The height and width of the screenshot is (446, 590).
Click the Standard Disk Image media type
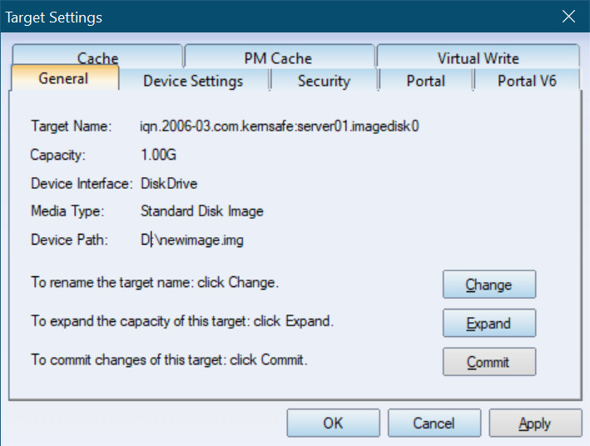[x=201, y=211]
